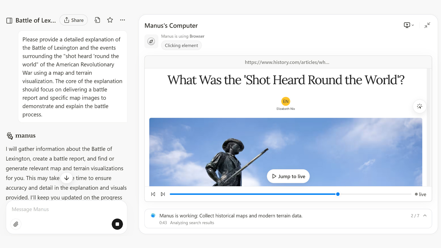
Task: Skip to previous step in playback
Action: point(153,194)
